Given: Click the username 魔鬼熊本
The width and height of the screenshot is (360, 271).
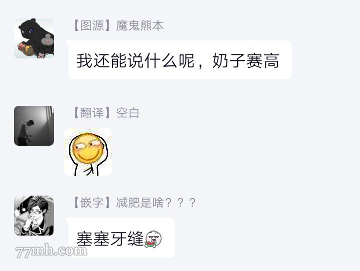Looking at the screenshot, I should [x=140, y=25].
